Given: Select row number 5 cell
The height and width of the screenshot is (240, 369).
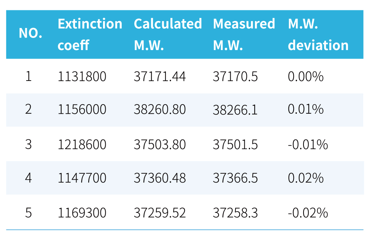Looking at the screenshot, I should pyautogui.click(x=29, y=213).
